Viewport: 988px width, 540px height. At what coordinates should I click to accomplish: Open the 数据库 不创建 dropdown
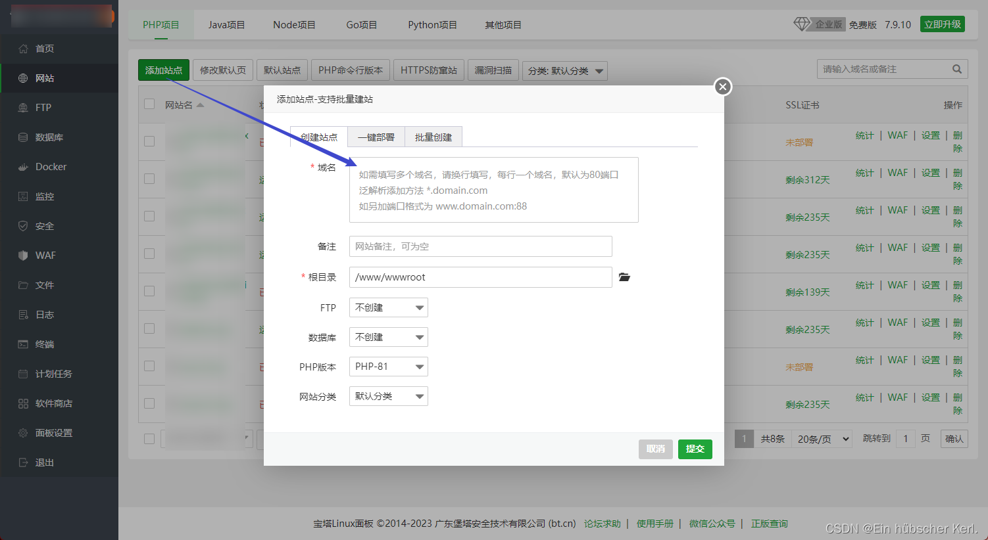389,337
